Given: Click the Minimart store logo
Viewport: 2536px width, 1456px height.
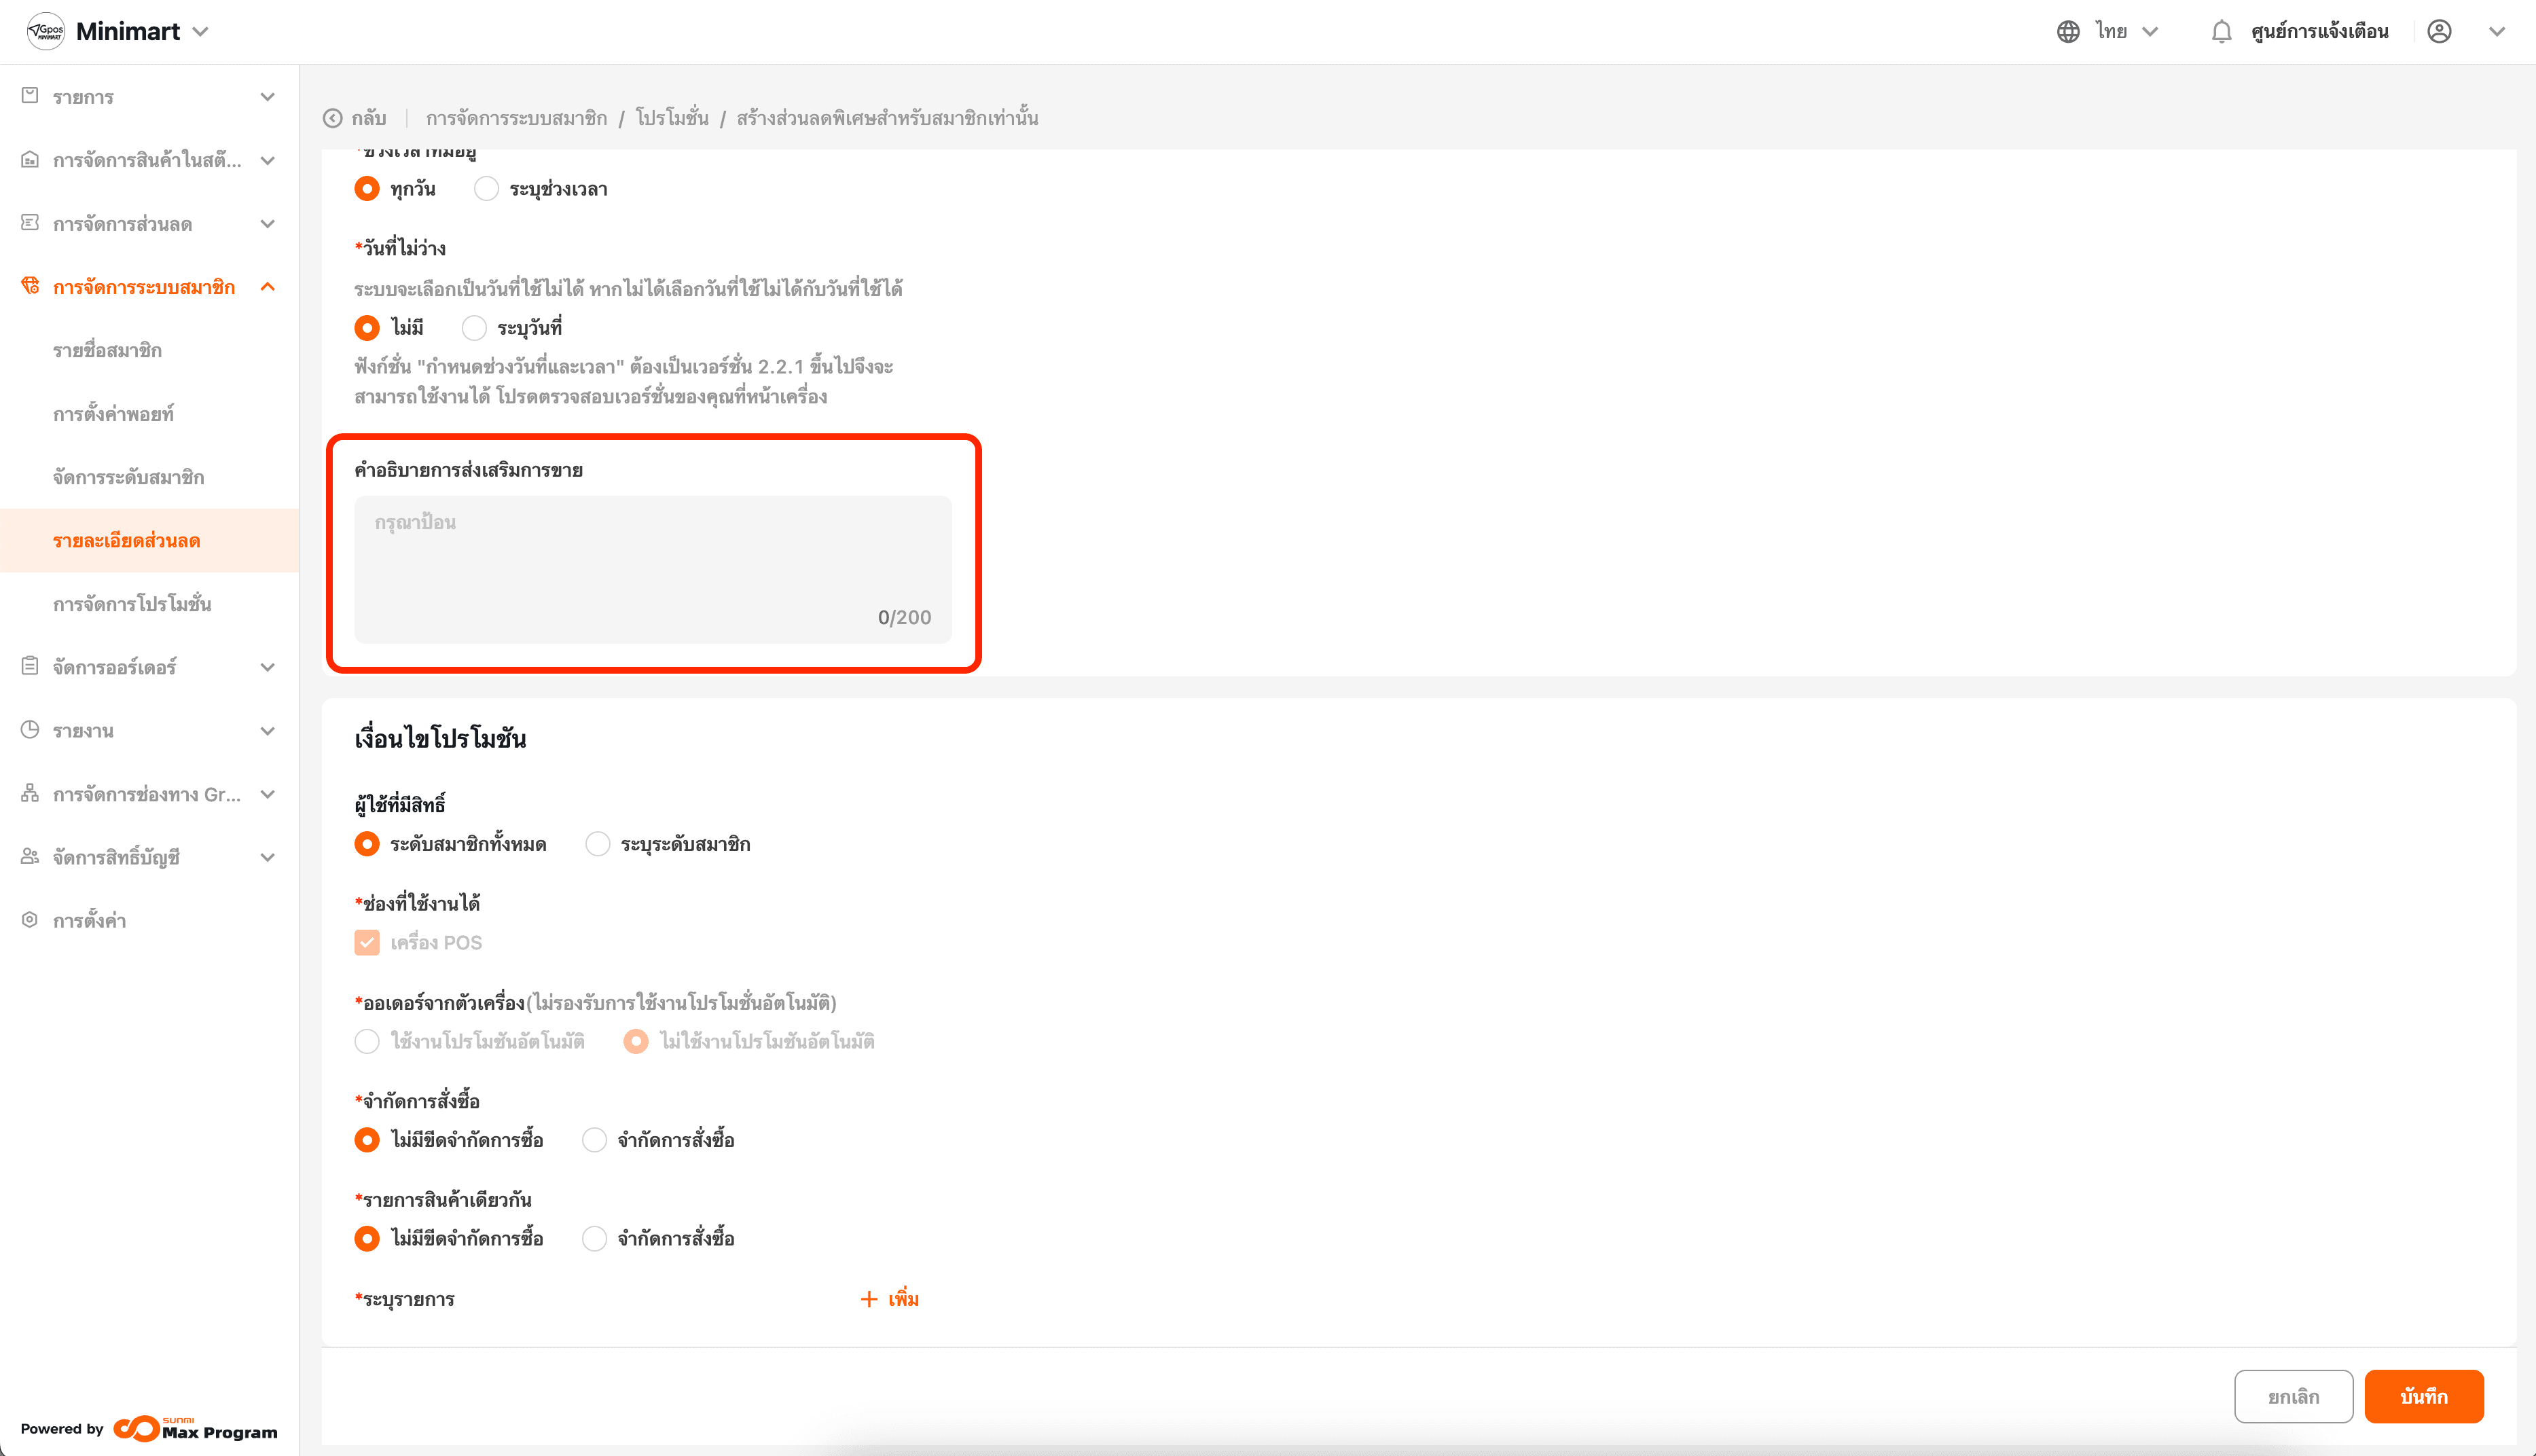Looking at the screenshot, I should click(x=46, y=31).
